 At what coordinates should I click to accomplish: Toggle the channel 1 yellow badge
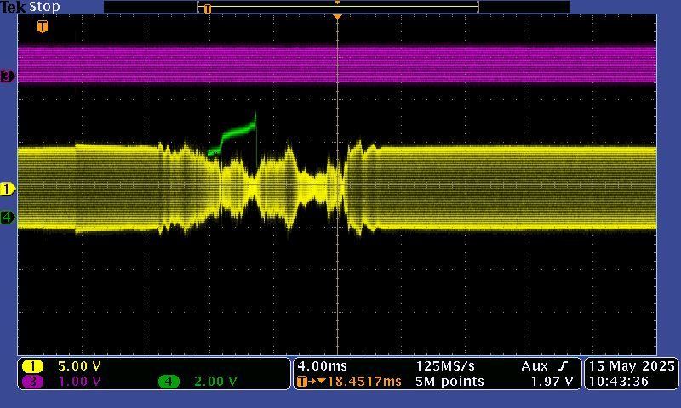(32, 365)
